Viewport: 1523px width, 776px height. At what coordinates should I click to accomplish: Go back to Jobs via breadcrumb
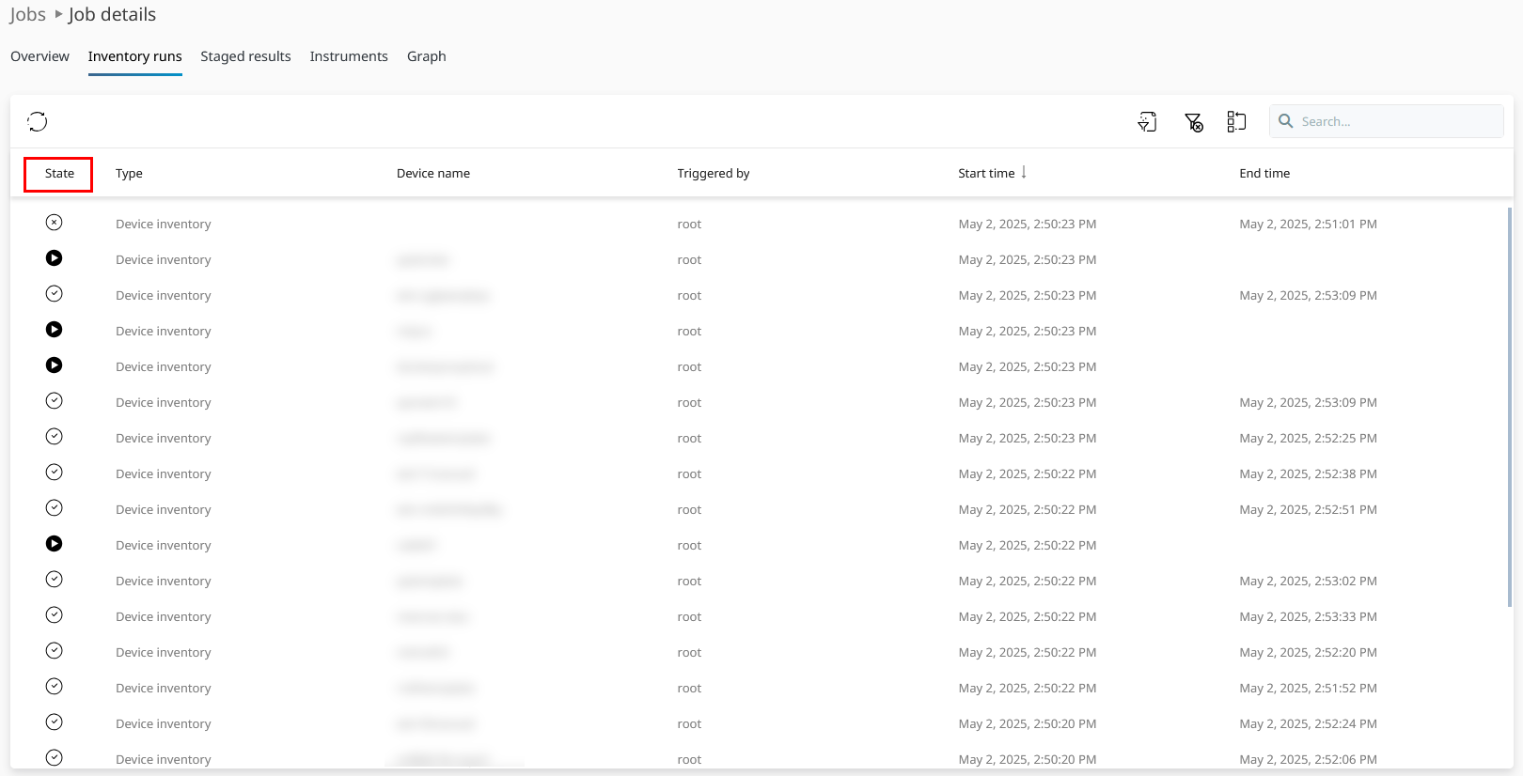[27, 15]
